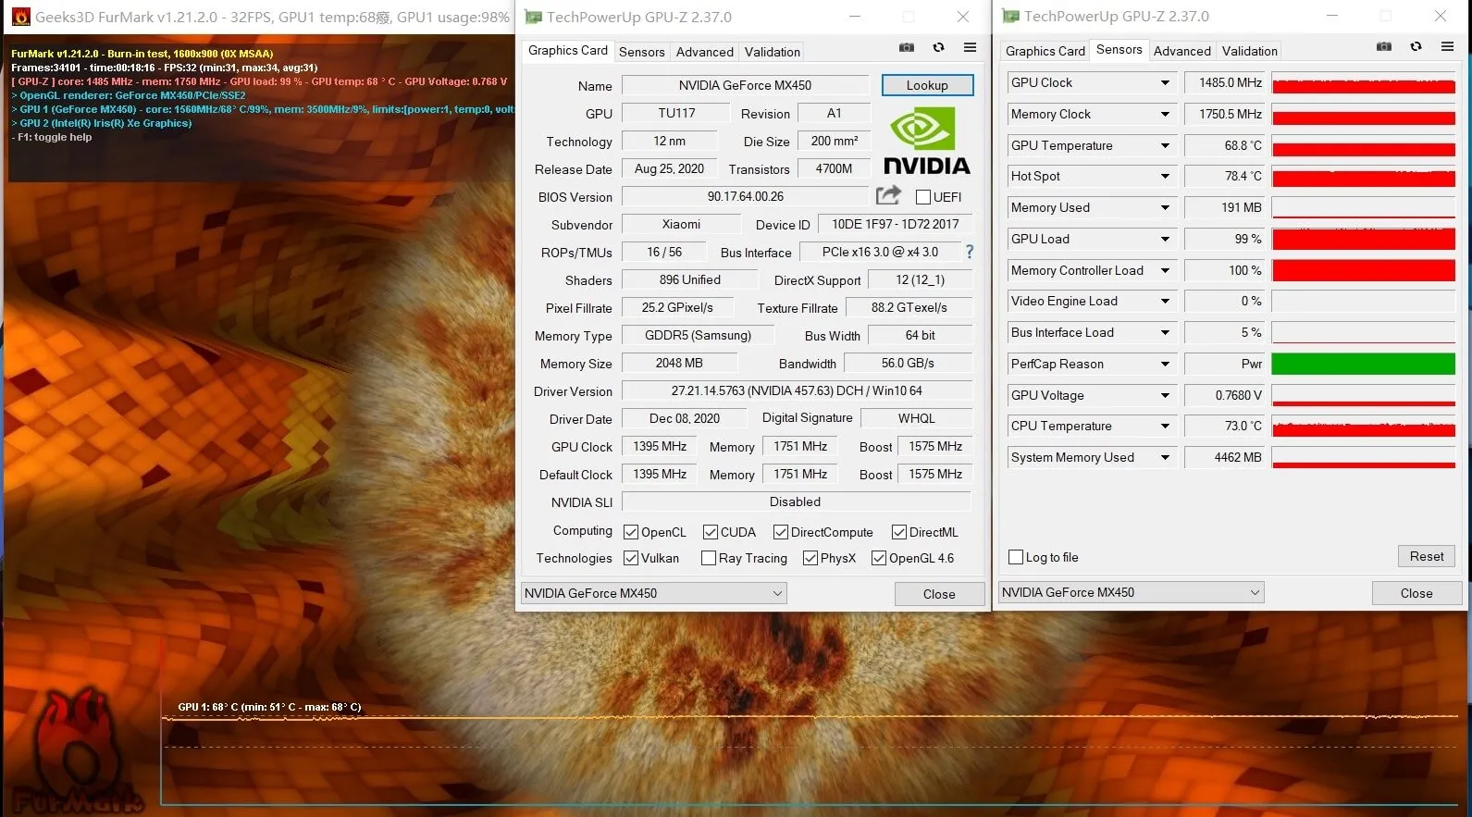Click Close button in left GPU-Z window
1472x817 pixels.
click(x=939, y=594)
